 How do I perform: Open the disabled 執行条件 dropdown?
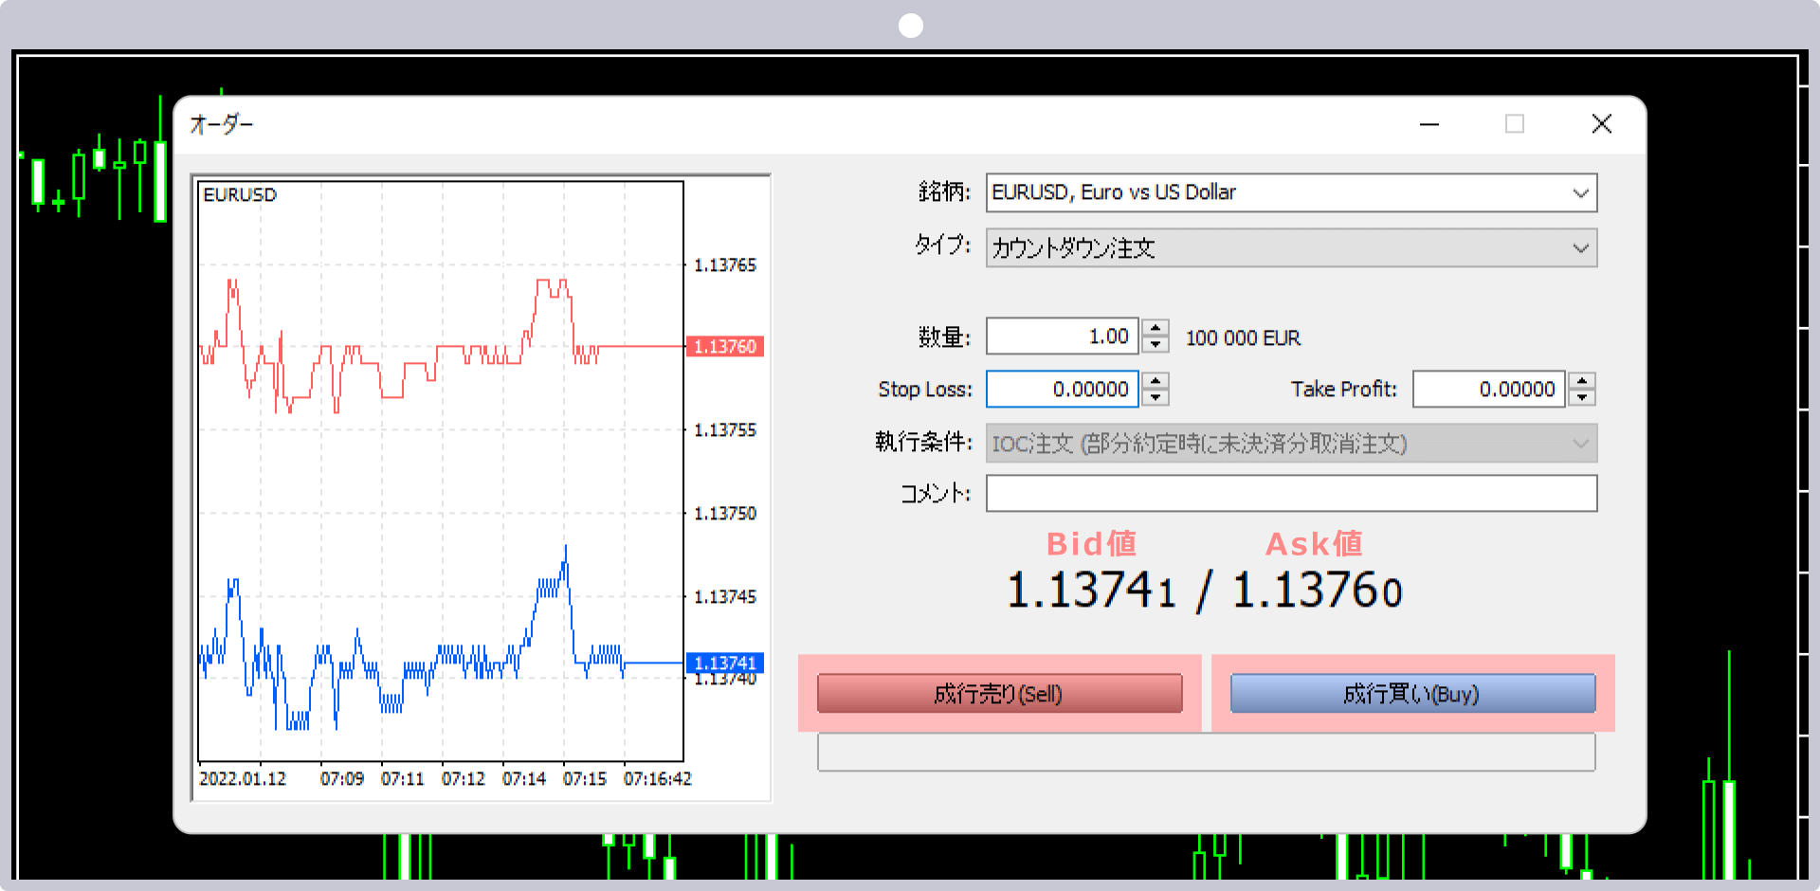click(x=1291, y=444)
